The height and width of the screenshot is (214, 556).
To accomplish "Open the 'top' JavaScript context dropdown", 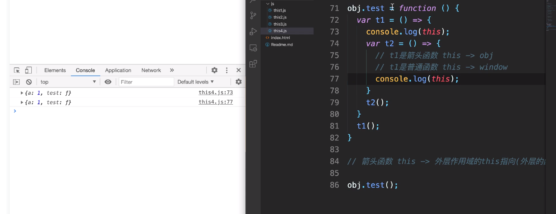I will pos(68,82).
